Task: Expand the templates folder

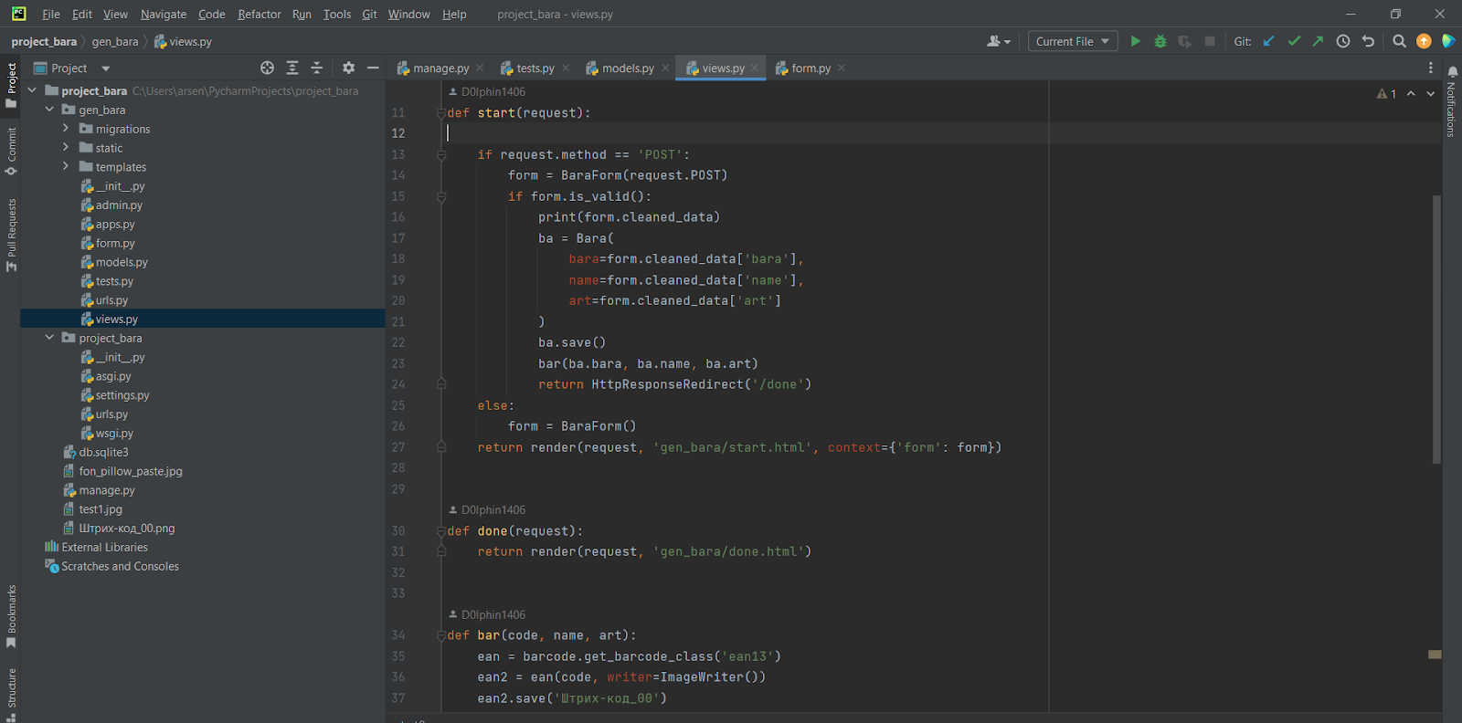Action: tap(66, 166)
